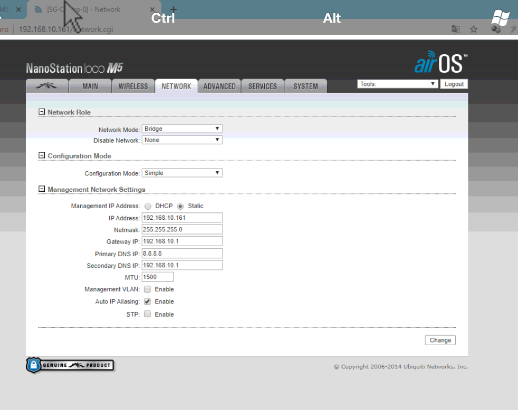The height and width of the screenshot is (410, 518).
Task: Open a new browser tab
Action: (174, 9)
